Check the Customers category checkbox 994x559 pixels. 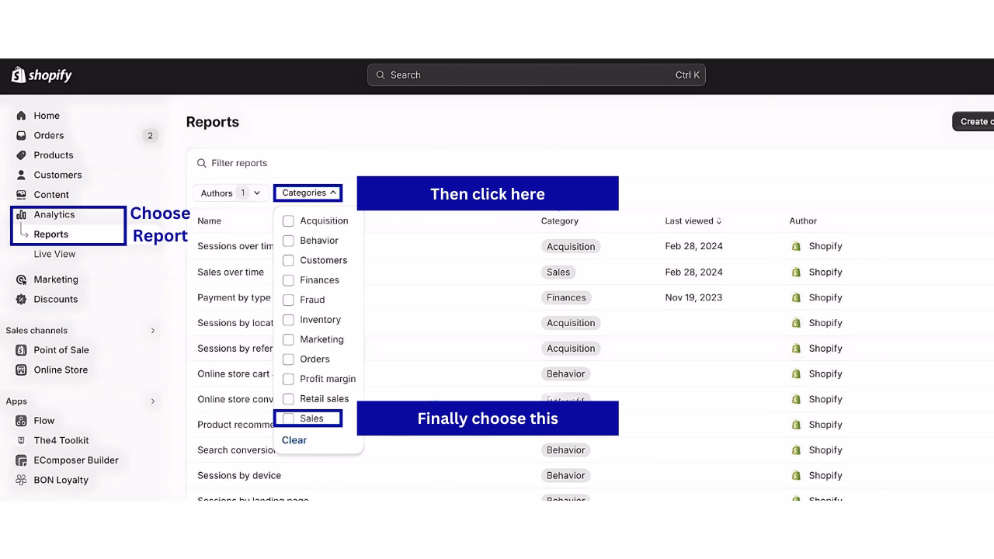[x=288, y=260]
